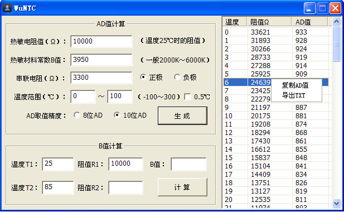Select the row with resistance 31893
The image size is (344, 212).
[x=276, y=40]
